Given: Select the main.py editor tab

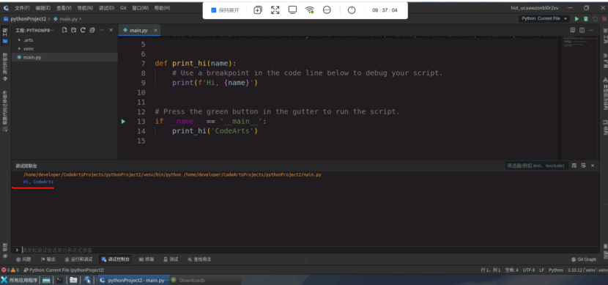Looking at the screenshot, I should [139, 30].
